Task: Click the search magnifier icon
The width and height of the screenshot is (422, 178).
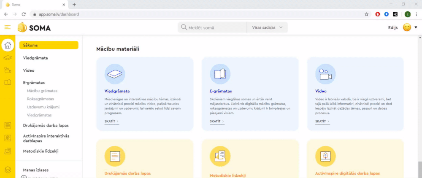Action: (184, 27)
